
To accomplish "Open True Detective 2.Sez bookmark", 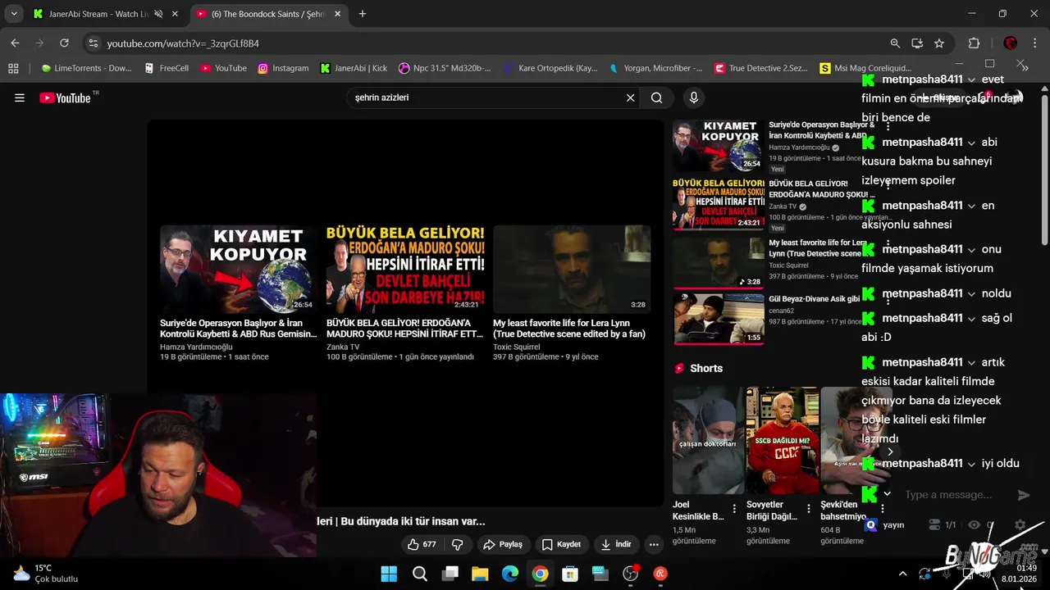I will pyautogui.click(x=761, y=68).
